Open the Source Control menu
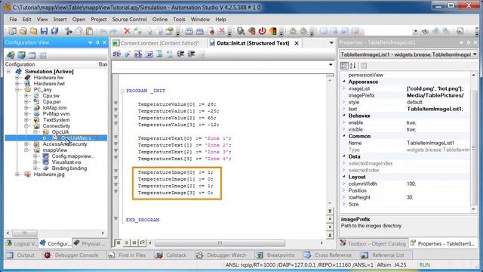 click(129, 19)
